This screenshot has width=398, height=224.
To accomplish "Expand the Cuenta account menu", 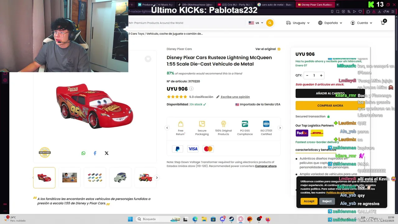I will 361,23.
